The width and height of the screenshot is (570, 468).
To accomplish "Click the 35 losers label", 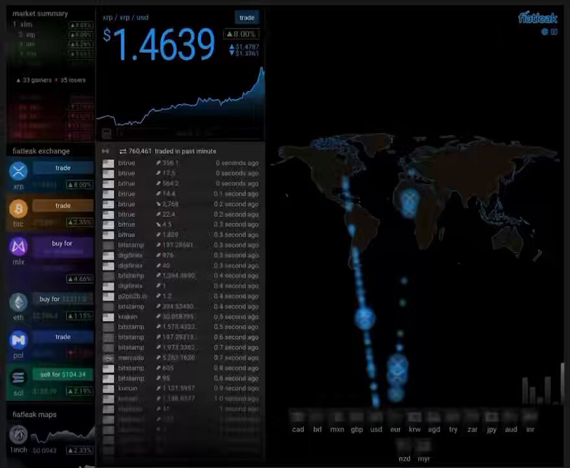I will (x=70, y=80).
